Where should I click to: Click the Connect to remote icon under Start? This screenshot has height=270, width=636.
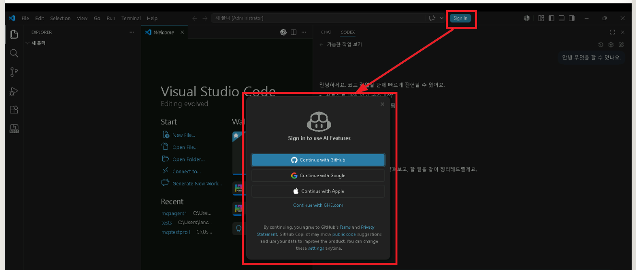(x=166, y=171)
